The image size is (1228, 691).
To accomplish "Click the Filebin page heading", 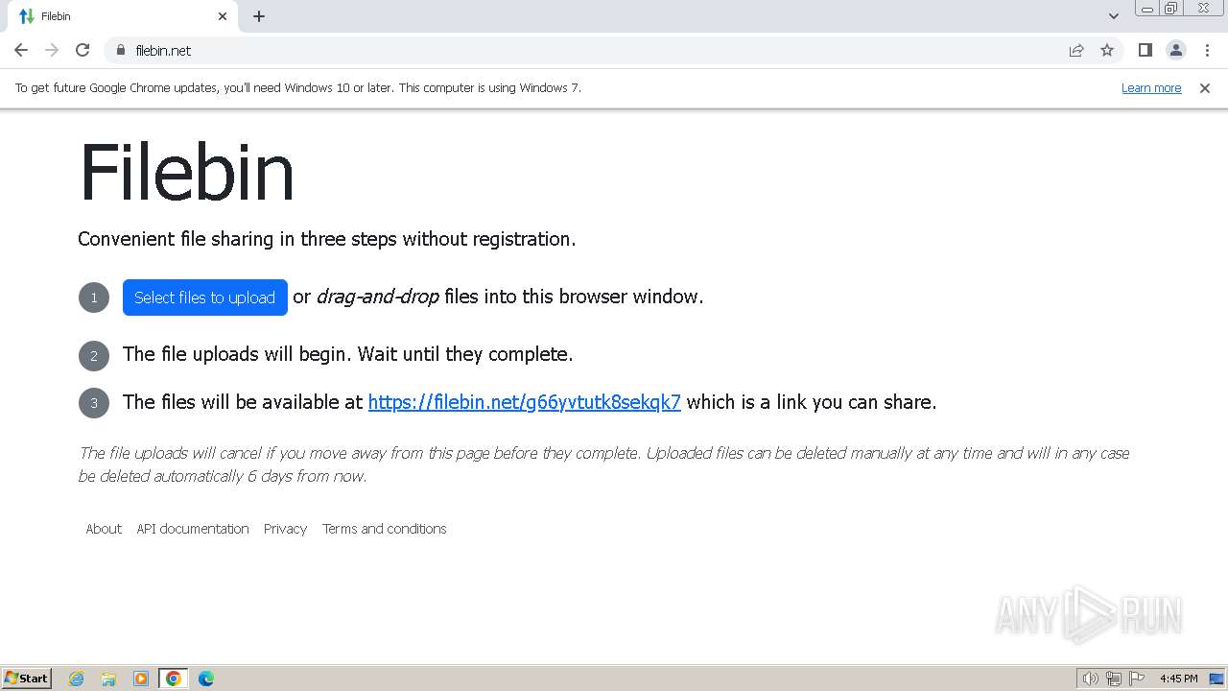I will tap(186, 173).
